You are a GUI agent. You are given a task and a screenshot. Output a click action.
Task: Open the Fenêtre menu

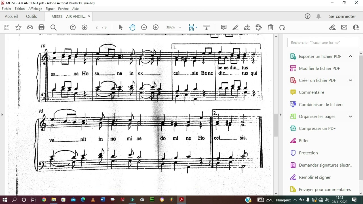(64, 9)
